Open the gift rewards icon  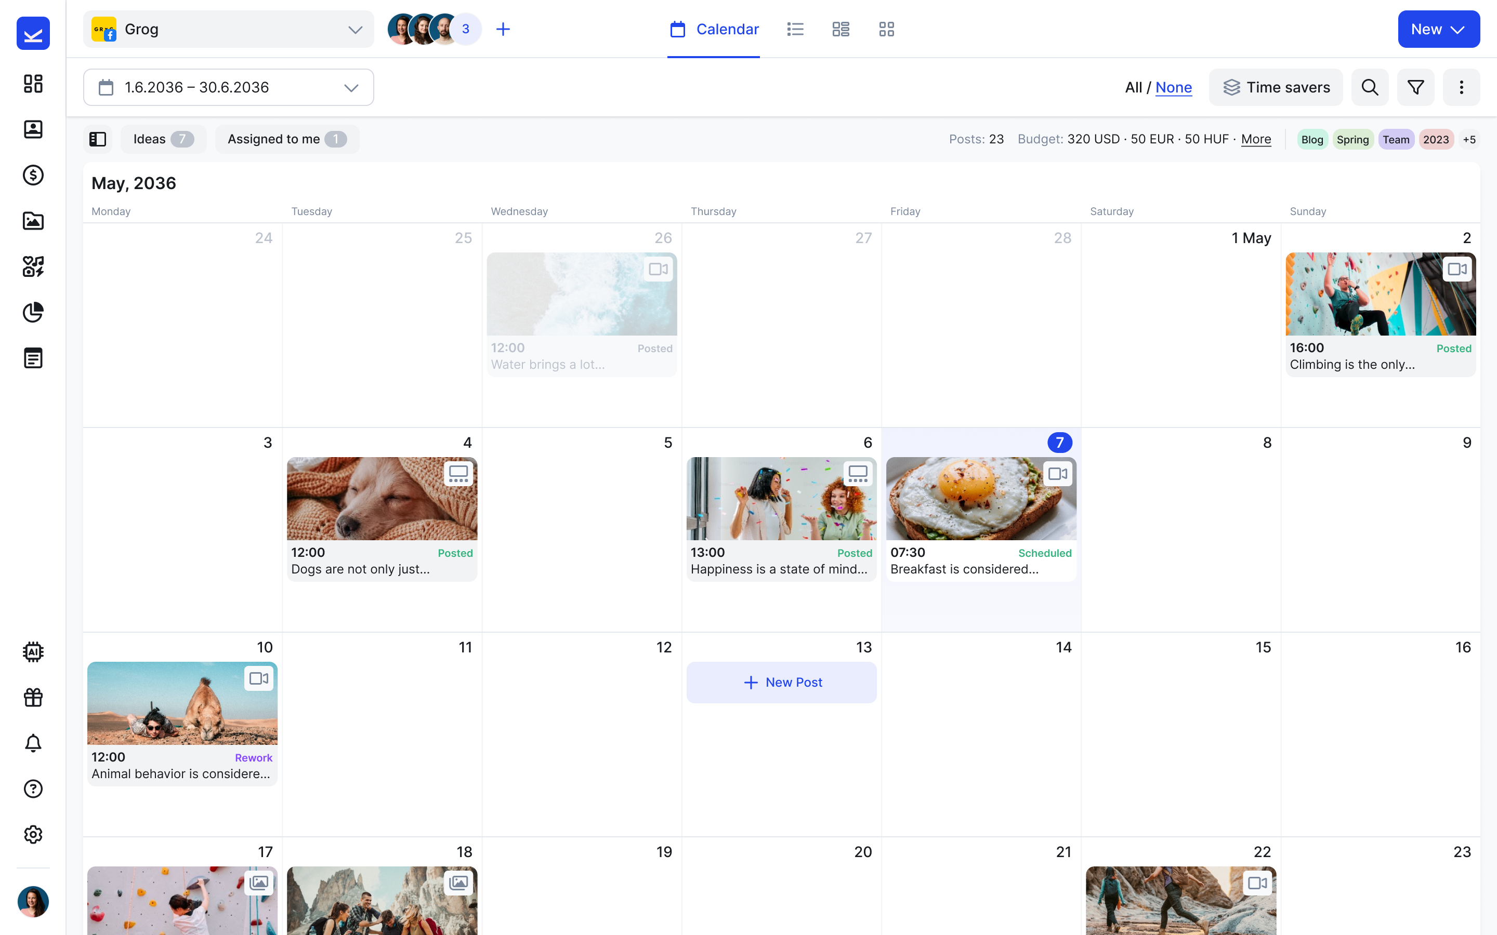click(x=33, y=698)
